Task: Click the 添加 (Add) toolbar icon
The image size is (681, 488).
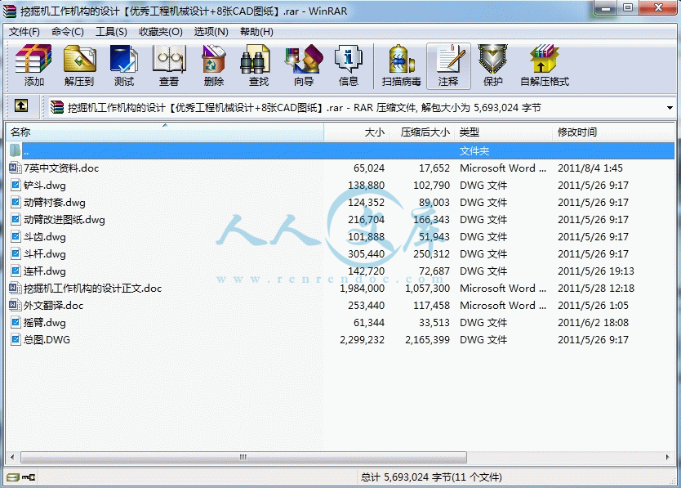Action: pyautogui.click(x=33, y=59)
